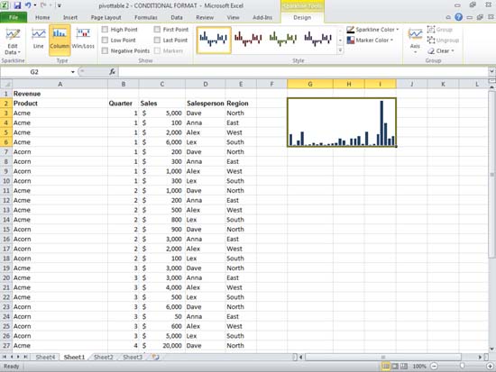Viewport: 496px width, 372px height.
Task: Select column A header
Action: (x=60, y=84)
